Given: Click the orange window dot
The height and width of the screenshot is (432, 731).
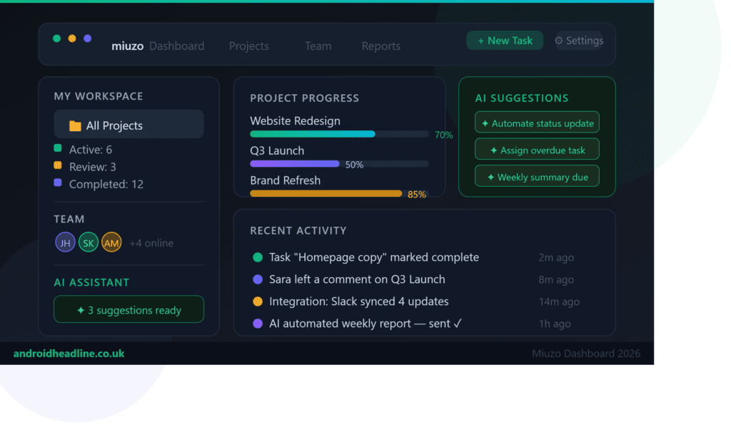Looking at the screenshot, I should tap(72, 38).
